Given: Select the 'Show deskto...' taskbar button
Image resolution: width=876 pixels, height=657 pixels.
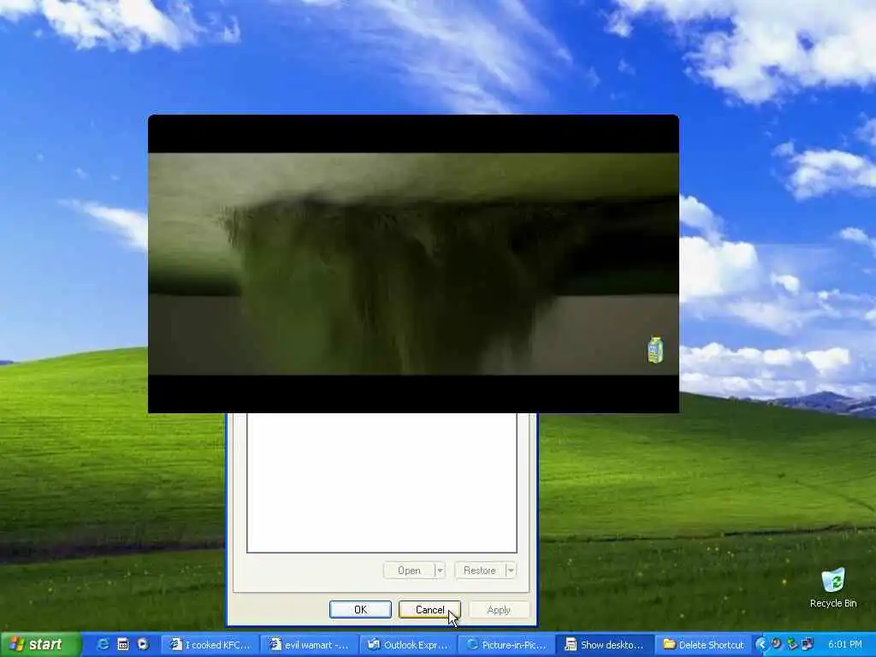Looking at the screenshot, I should click(606, 645).
